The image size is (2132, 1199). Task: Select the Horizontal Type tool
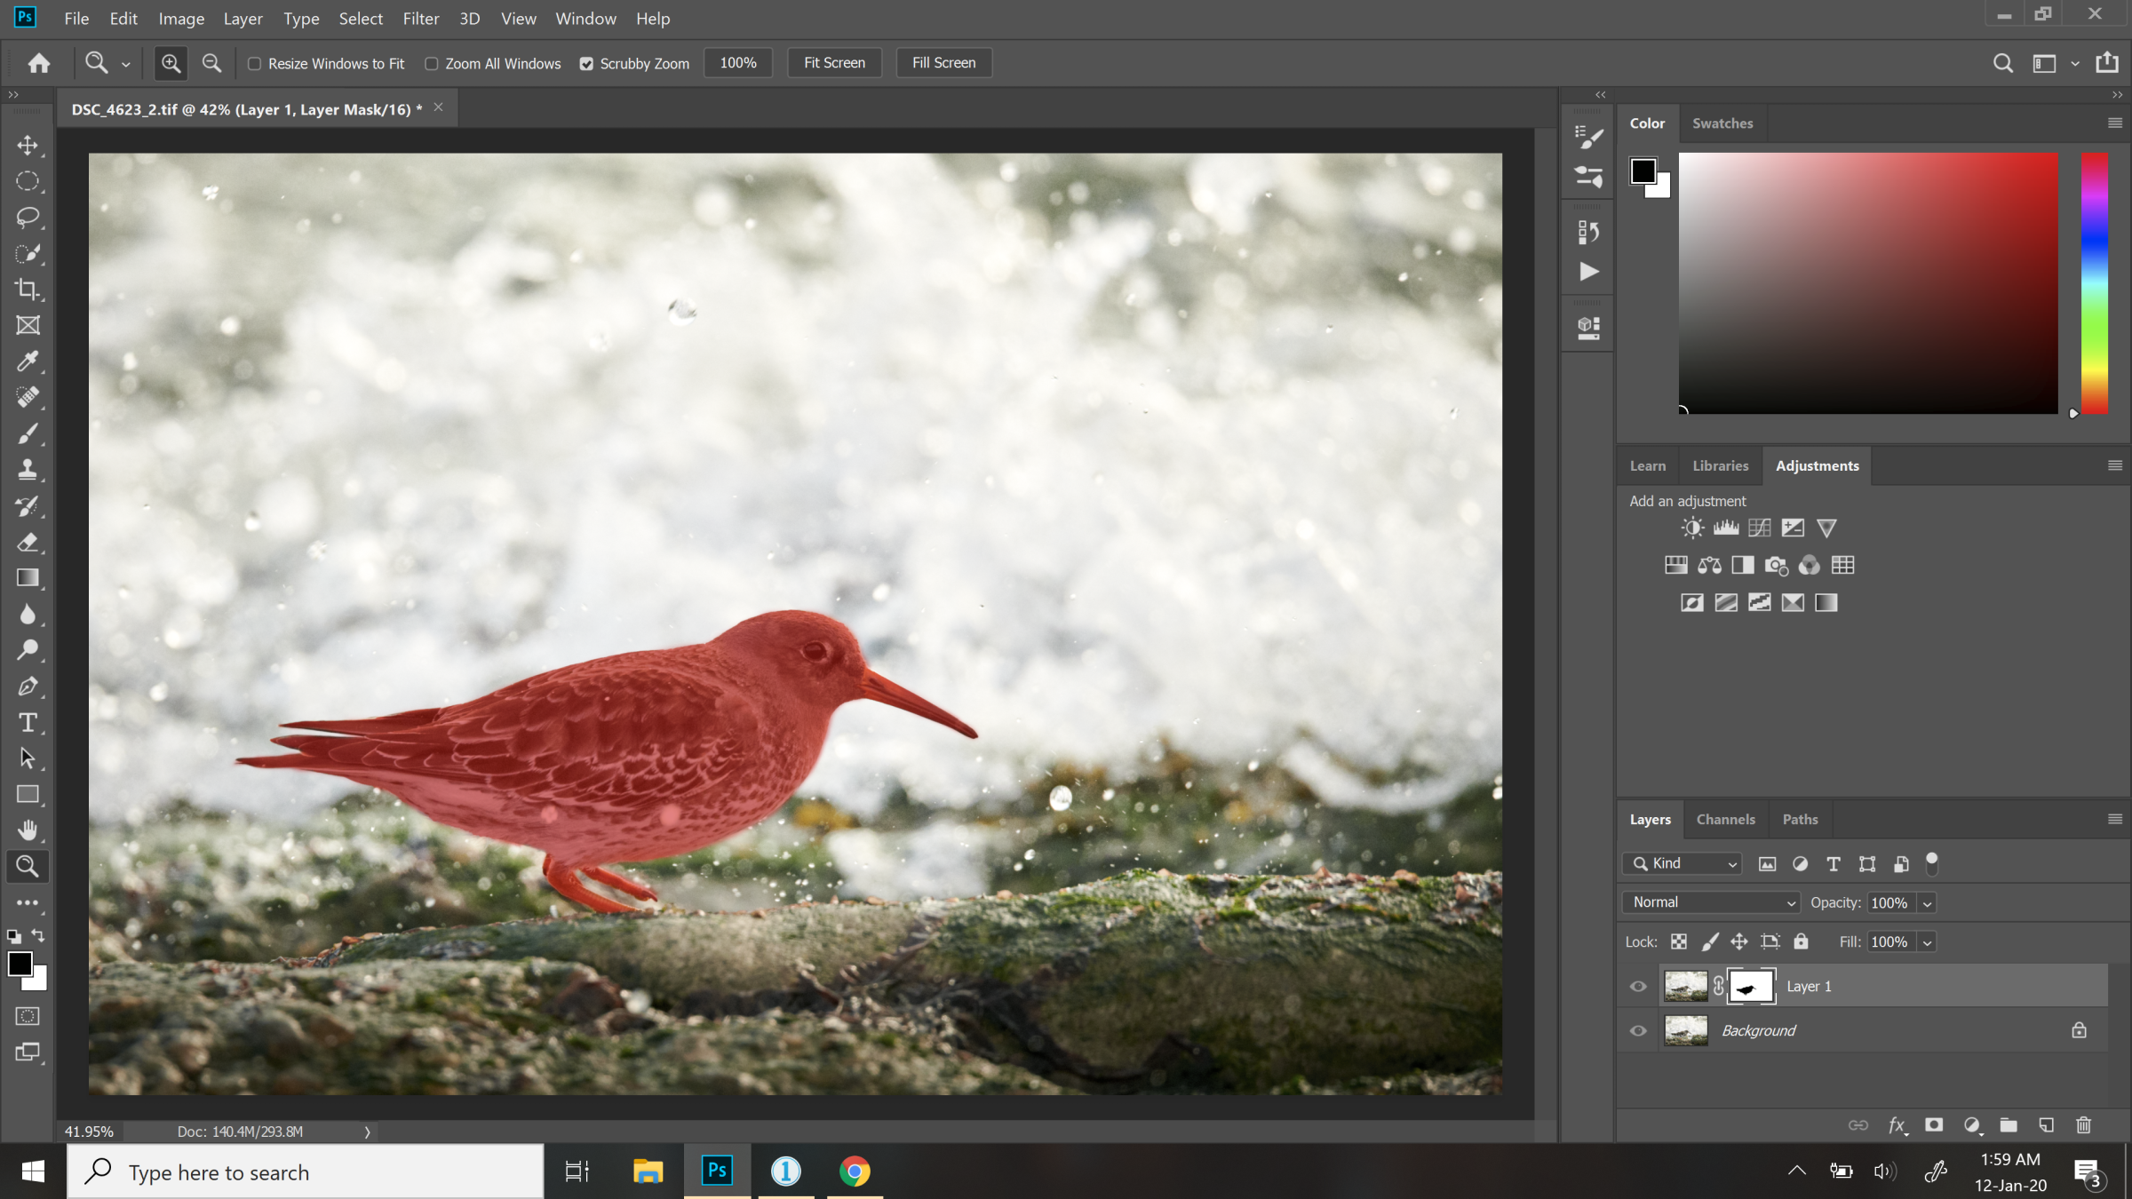(28, 723)
